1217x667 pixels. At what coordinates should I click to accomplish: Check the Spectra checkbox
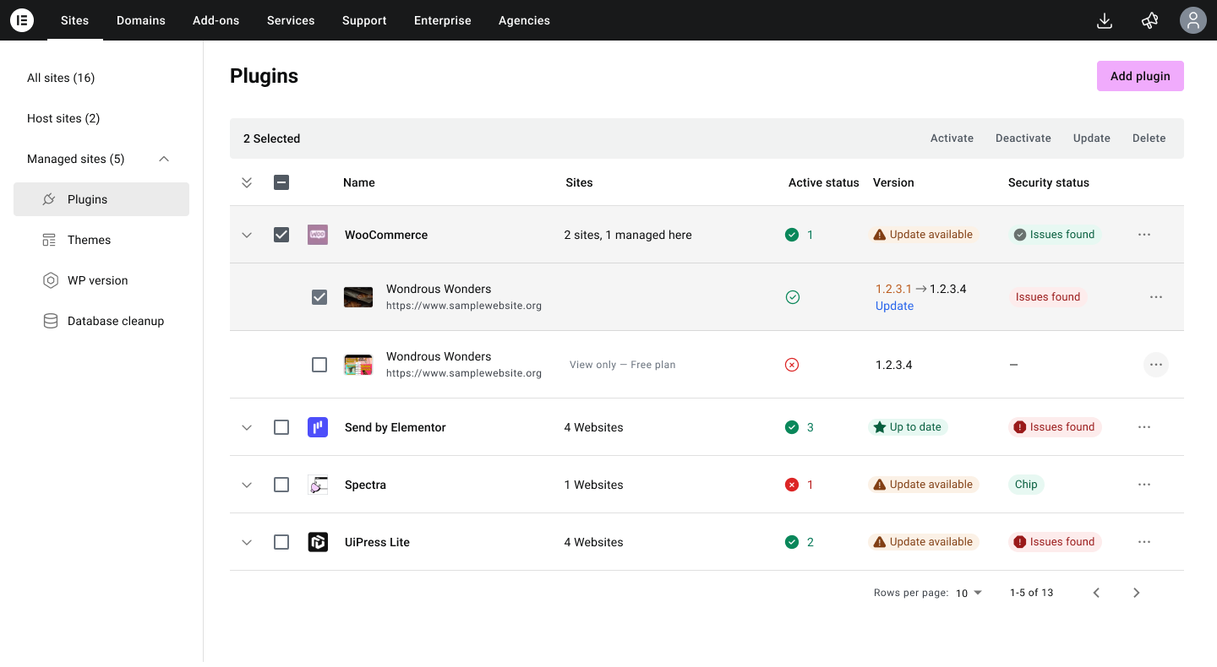pyautogui.click(x=281, y=485)
